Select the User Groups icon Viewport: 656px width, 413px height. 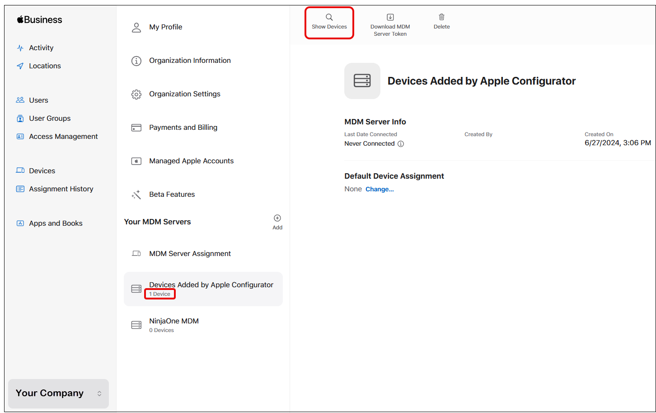tap(20, 118)
